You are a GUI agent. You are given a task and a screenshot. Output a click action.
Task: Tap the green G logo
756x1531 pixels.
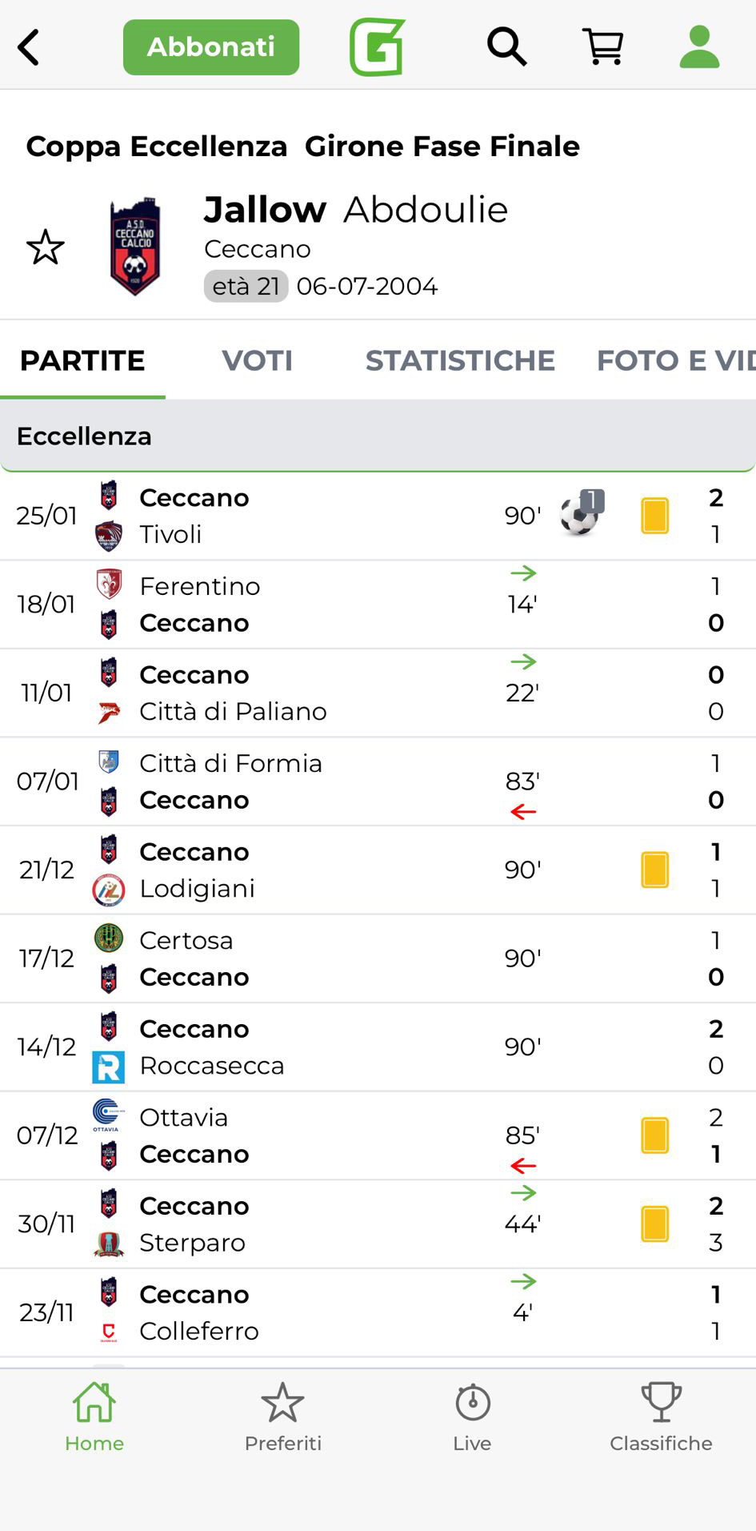(x=377, y=46)
